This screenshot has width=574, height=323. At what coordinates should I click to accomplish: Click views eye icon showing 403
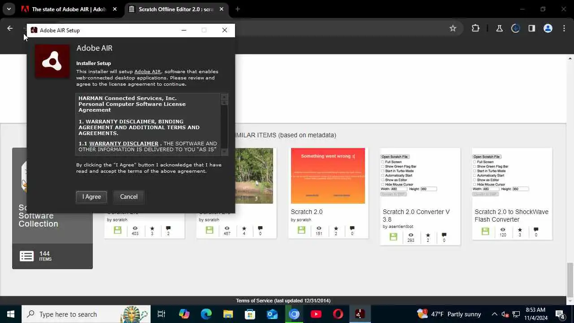[135, 228]
